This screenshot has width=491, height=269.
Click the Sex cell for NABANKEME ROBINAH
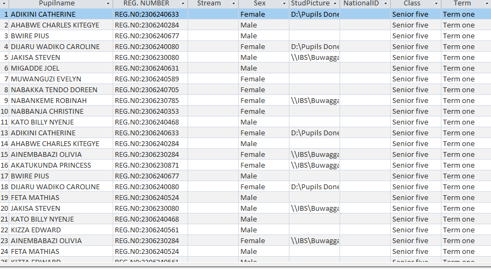pos(263,101)
